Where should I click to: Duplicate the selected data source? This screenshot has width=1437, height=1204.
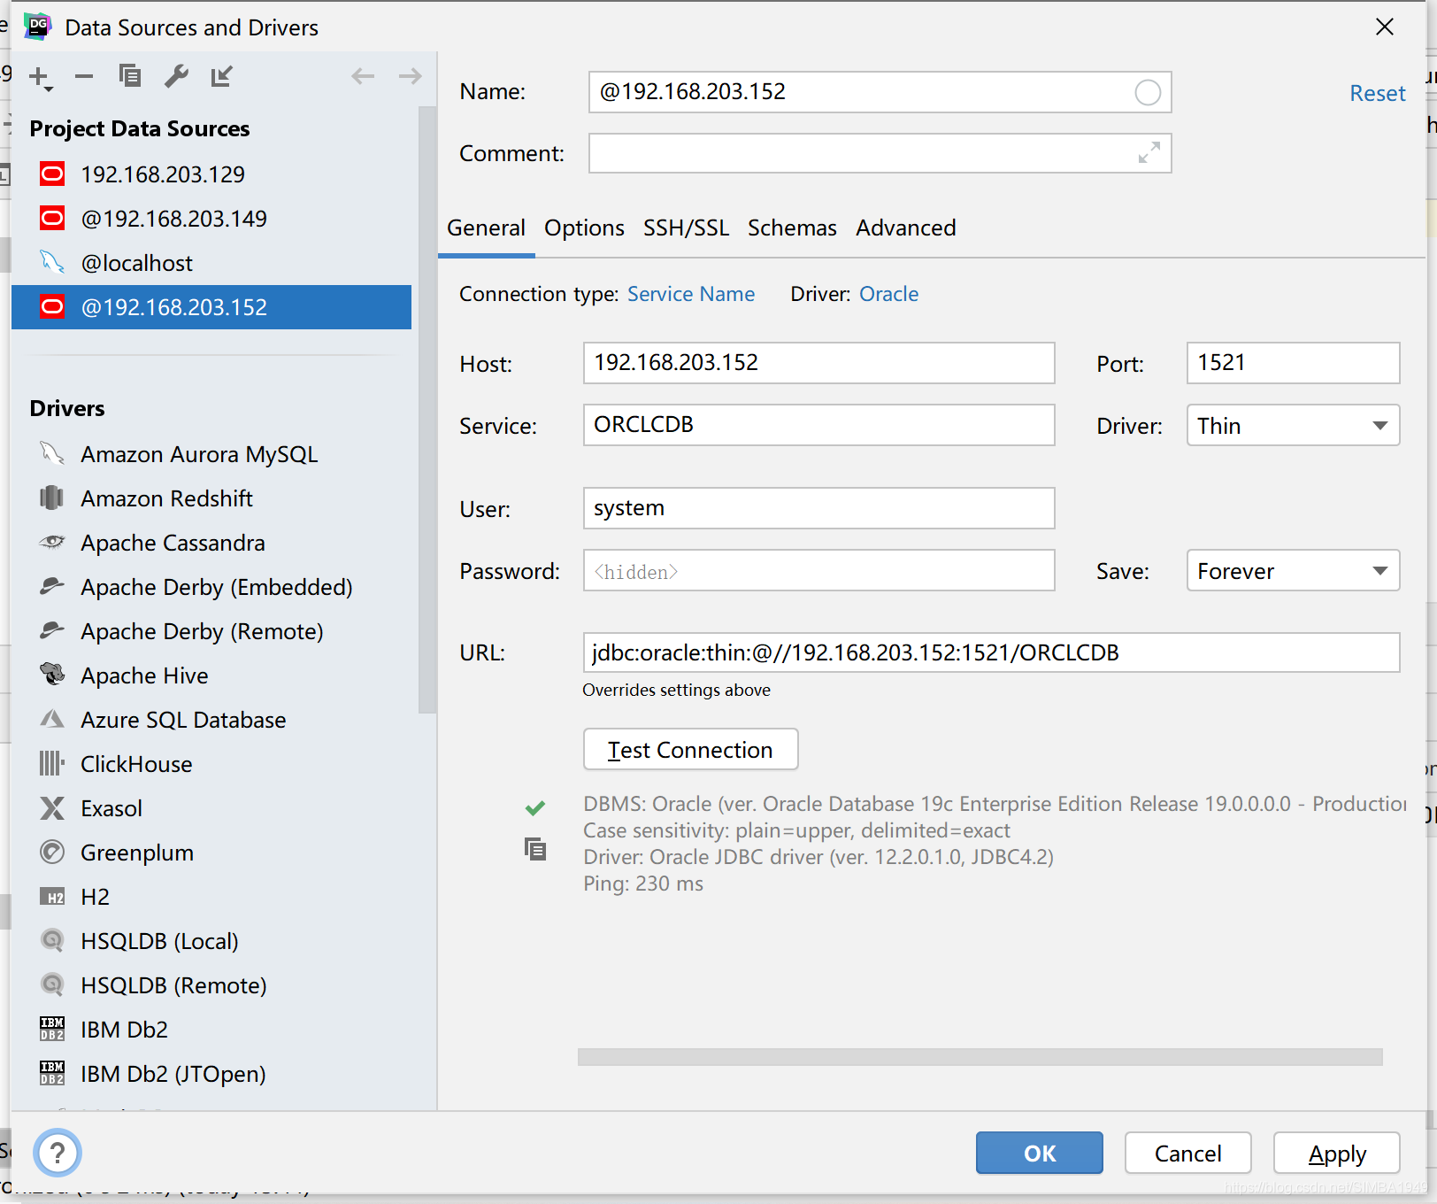click(x=130, y=76)
